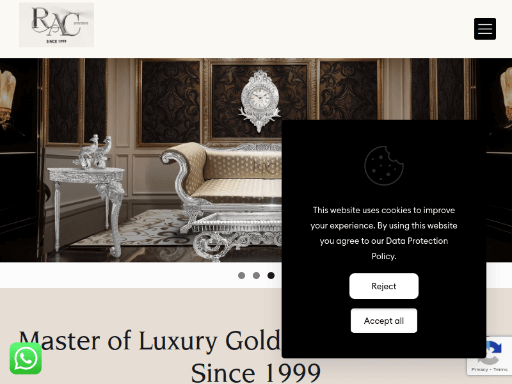Open the reCAPTCHA Terms link
Image resolution: width=512 pixels, height=384 pixels.
(x=500, y=370)
